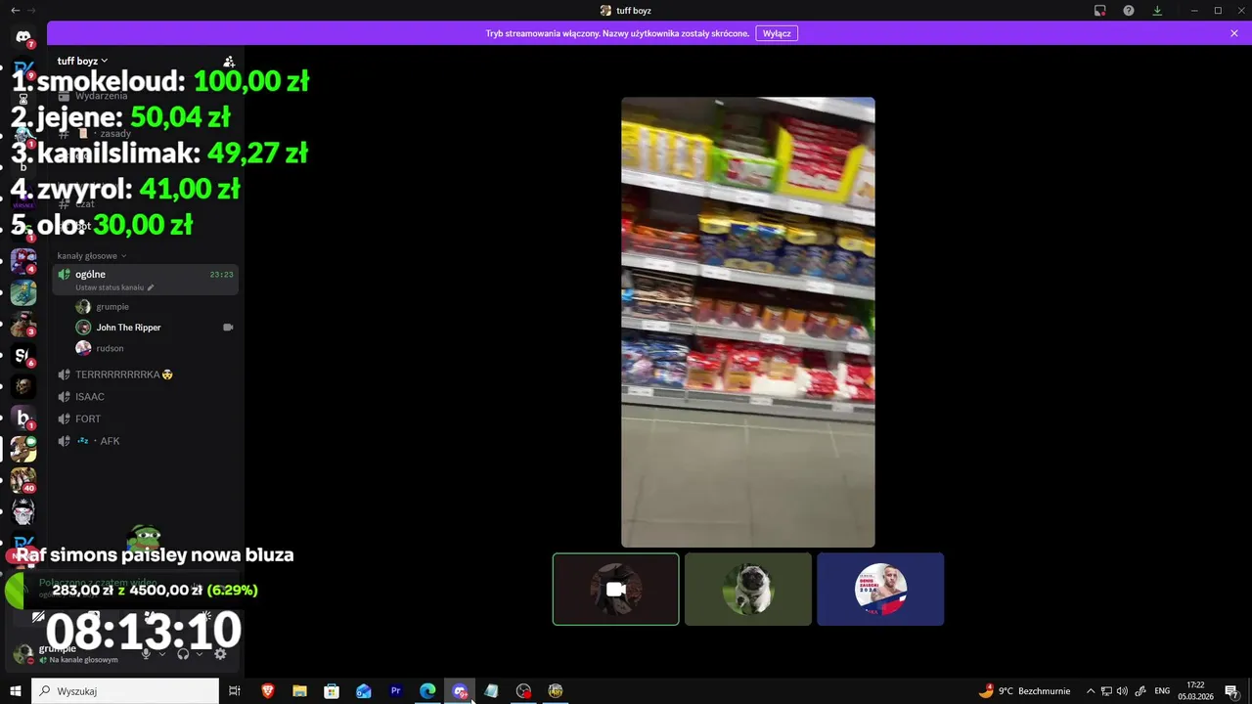Open the yellow round icon on taskbar

[x=556, y=691]
